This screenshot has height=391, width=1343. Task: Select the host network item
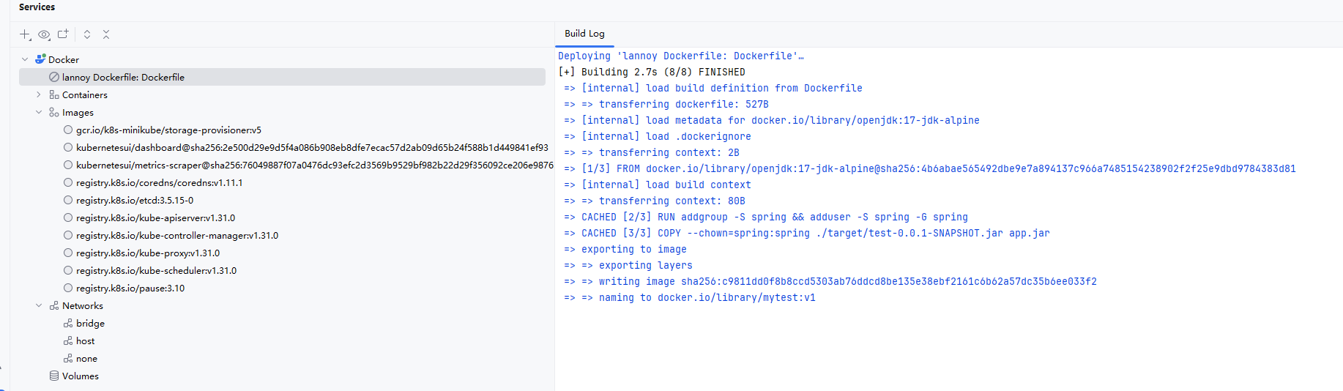[85, 341]
